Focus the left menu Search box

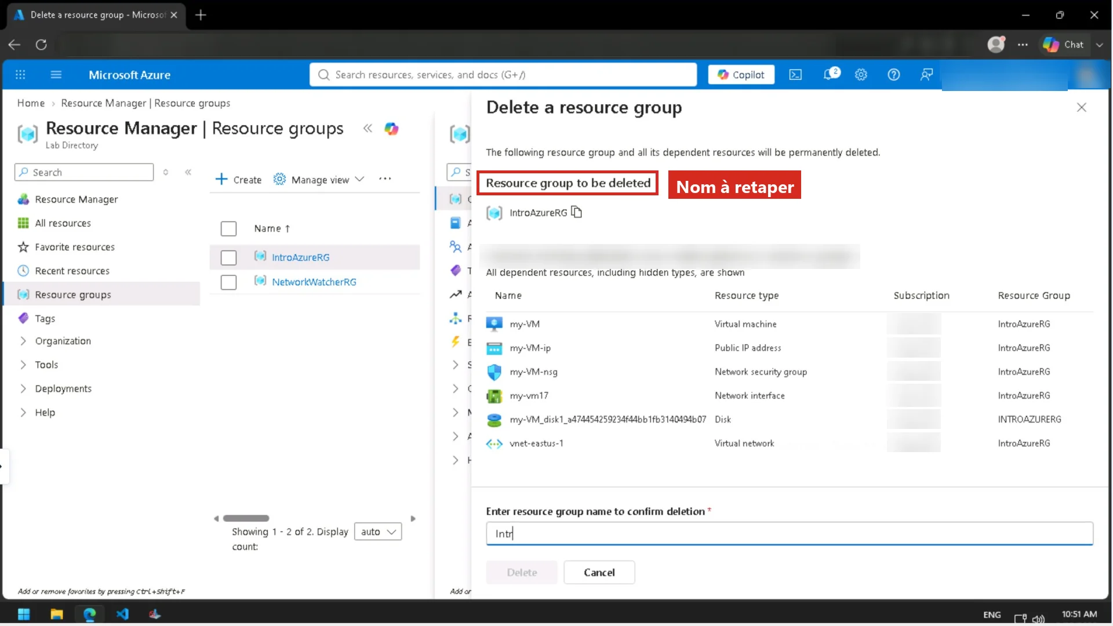[84, 172]
